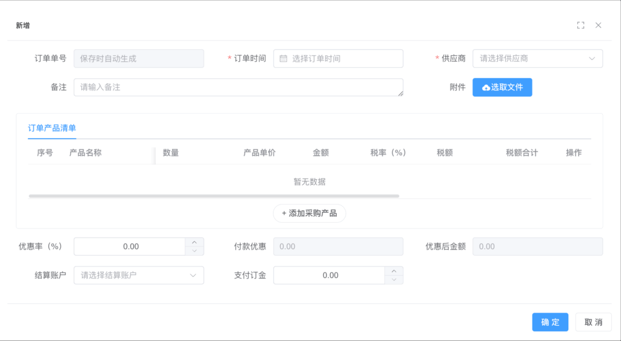This screenshot has width=621, height=341.
Task: Increase 支付订金 using the up arrow
Action: click(x=394, y=271)
